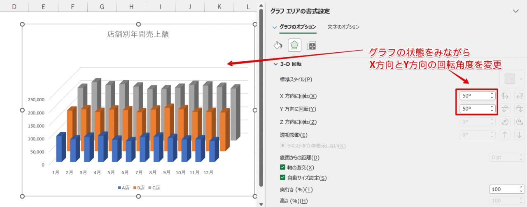The height and width of the screenshot is (207, 527).
Task: Uncheck the 軸の直交 checkbox
Action: coord(282,167)
